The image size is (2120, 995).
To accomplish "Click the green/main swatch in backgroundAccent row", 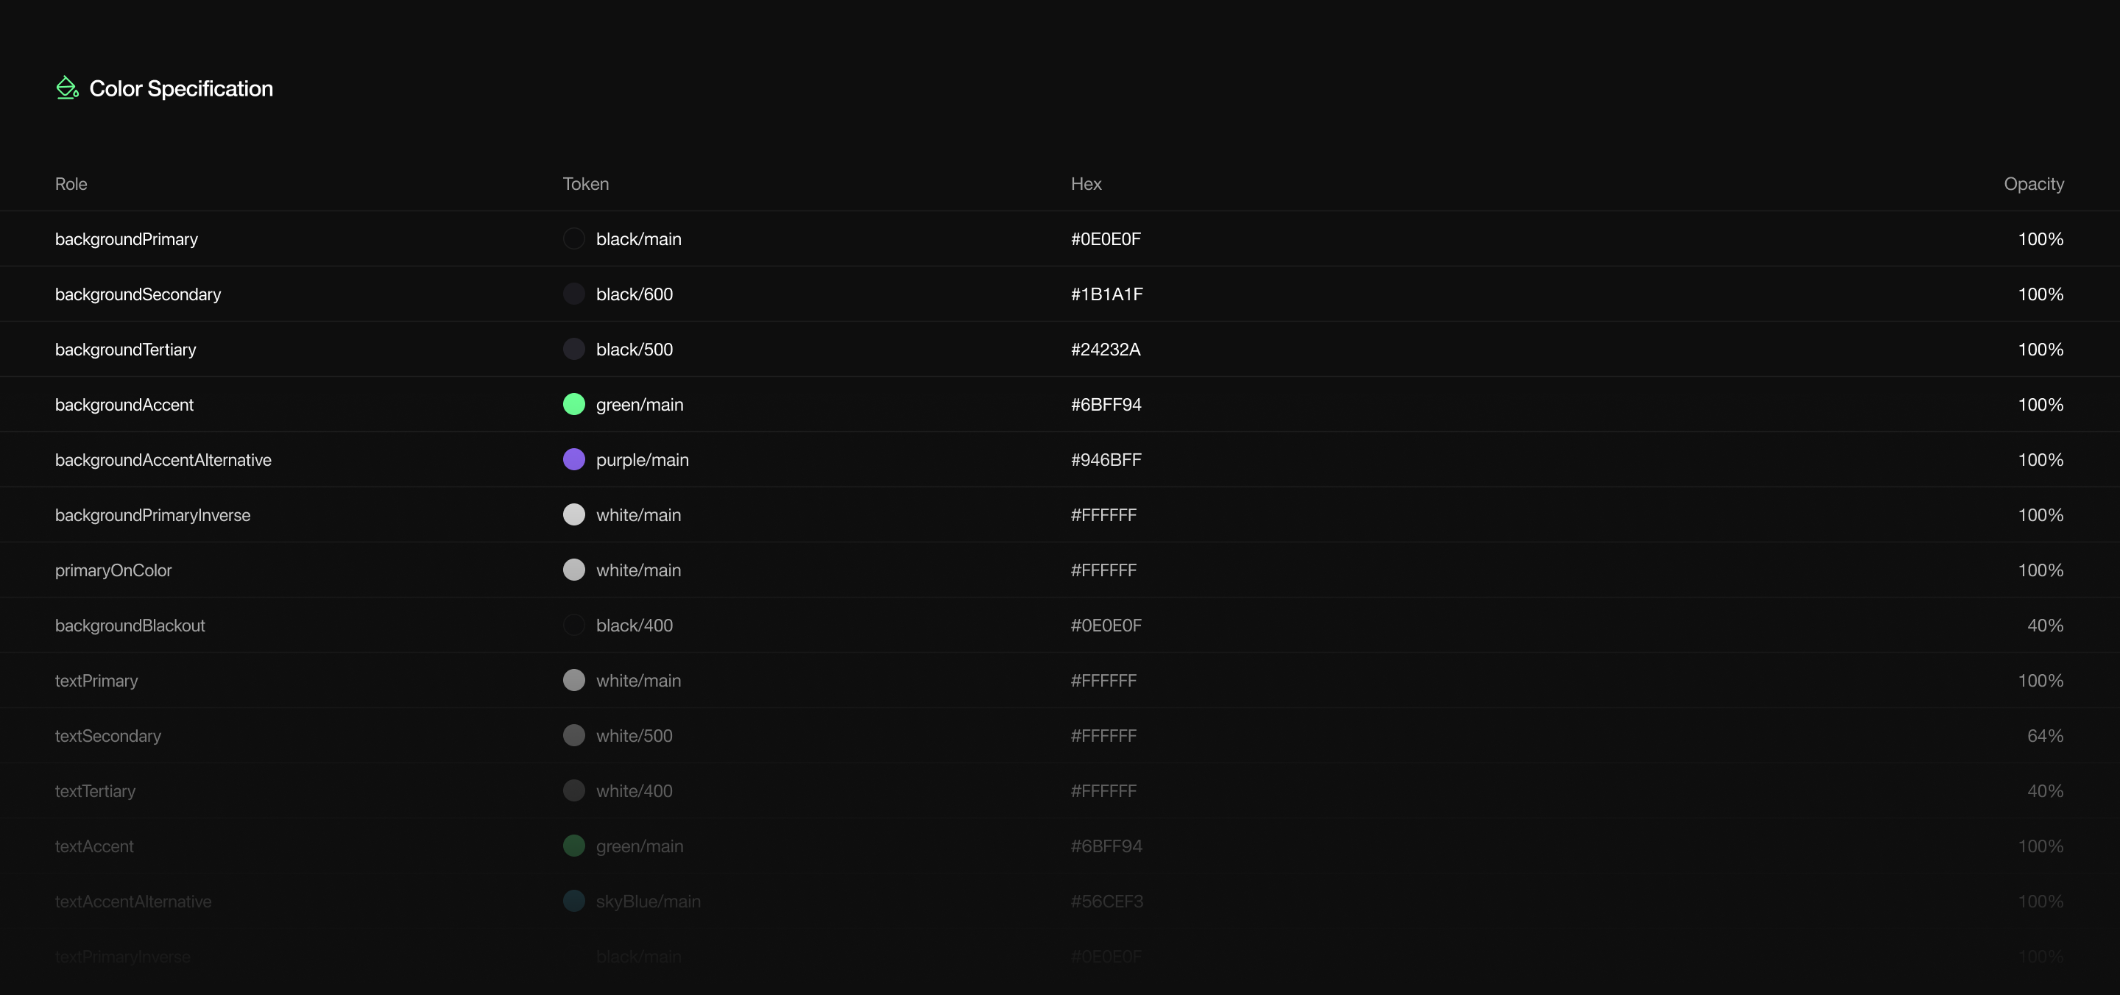I will 573,404.
